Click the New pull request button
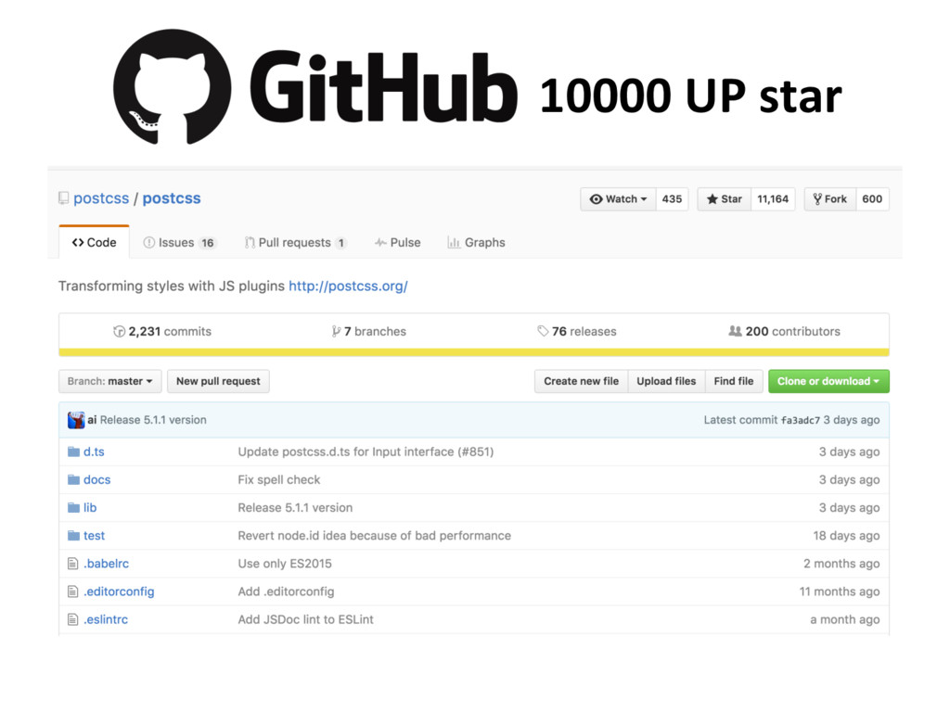 coord(218,381)
